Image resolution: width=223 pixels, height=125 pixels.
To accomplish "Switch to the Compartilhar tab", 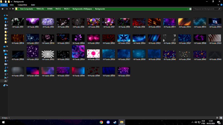I will coord(22,5).
